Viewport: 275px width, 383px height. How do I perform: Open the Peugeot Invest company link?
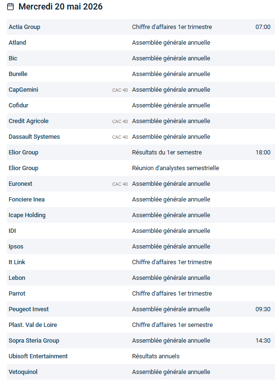point(29,309)
